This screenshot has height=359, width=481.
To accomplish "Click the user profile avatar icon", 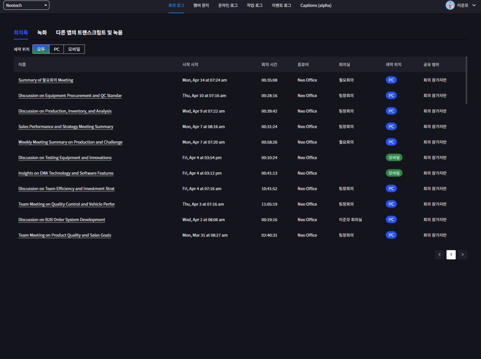I will point(450,5).
